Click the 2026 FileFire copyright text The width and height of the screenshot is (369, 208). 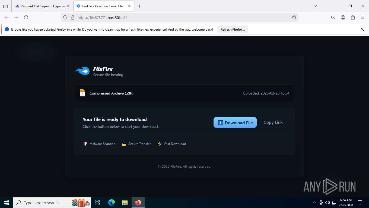pos(184,166)
